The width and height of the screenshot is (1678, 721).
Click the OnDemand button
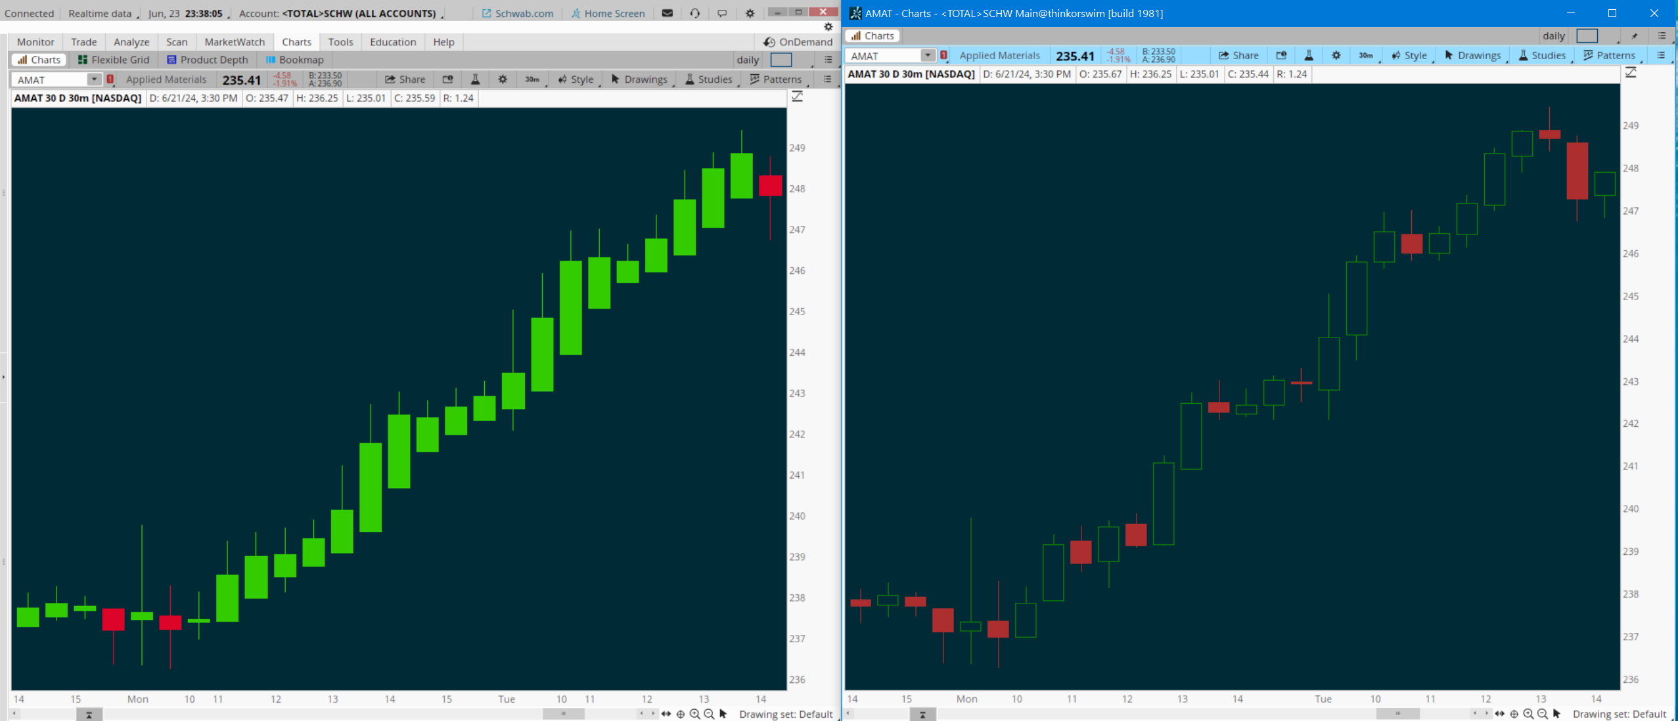[798, 42]
